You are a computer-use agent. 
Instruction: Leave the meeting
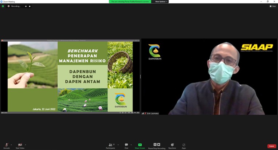tap(271, 146)
